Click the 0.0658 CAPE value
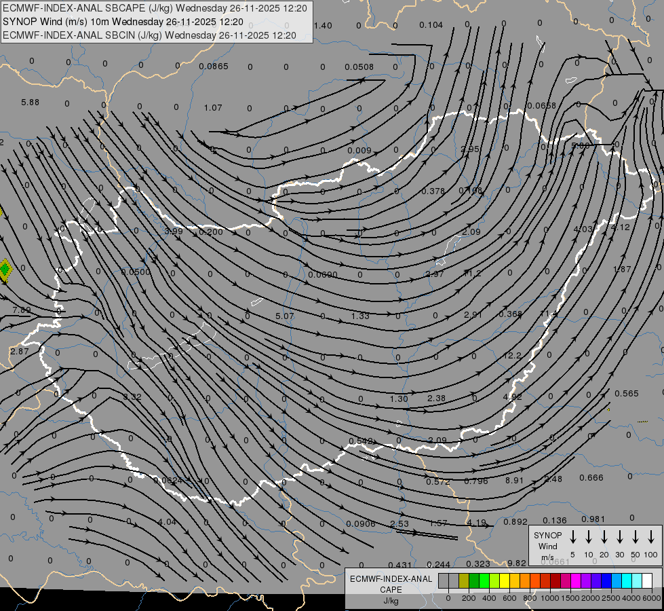664x611 pixels. click(x=542, y=105)
